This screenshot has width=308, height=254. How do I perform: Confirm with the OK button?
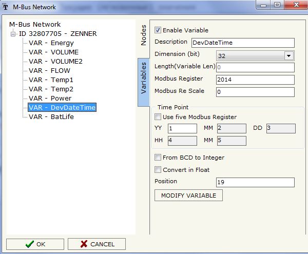click(x=34, y=244)
